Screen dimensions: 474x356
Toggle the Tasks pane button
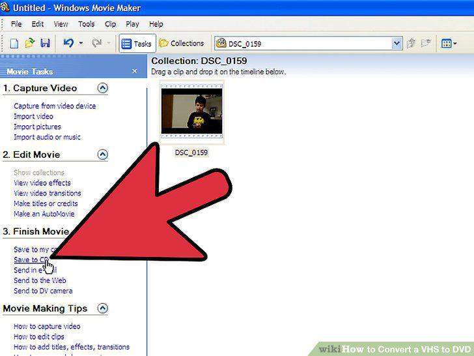pyautogui.click(x=137, y=44)
